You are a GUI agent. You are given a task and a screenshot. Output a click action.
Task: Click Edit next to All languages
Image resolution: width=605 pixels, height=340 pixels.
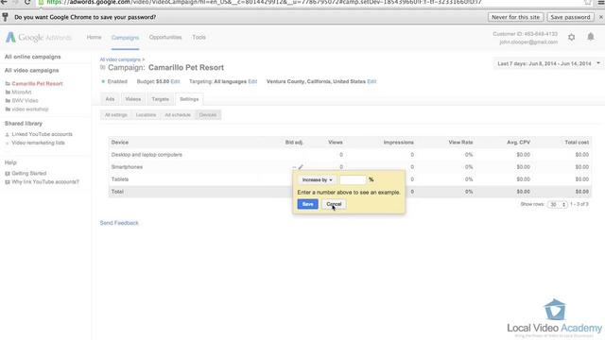[252, 82]
